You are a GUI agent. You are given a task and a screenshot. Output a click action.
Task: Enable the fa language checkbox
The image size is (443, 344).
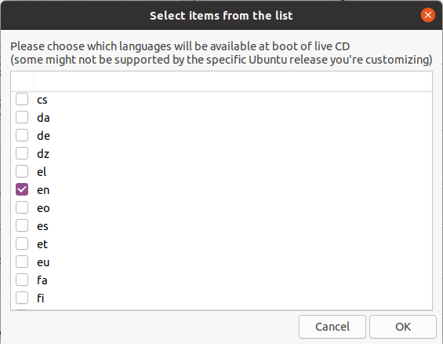(x=22, y=280)
